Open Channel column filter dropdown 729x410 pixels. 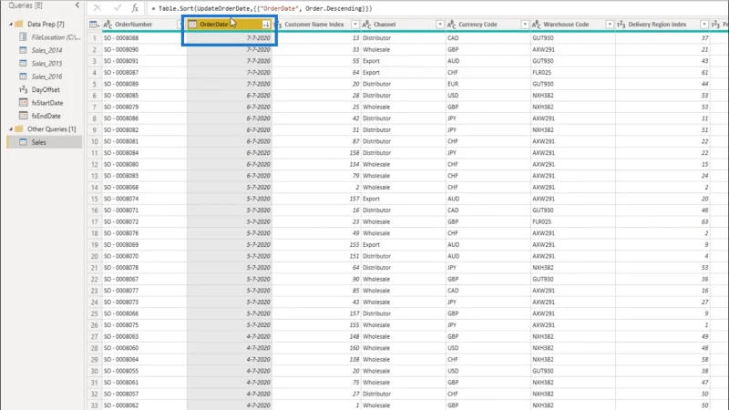tap(440, 25)
